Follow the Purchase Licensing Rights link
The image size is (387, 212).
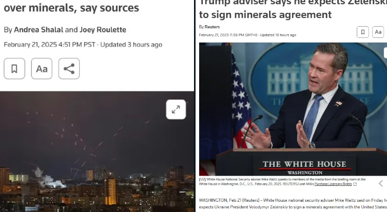(333, 184)
